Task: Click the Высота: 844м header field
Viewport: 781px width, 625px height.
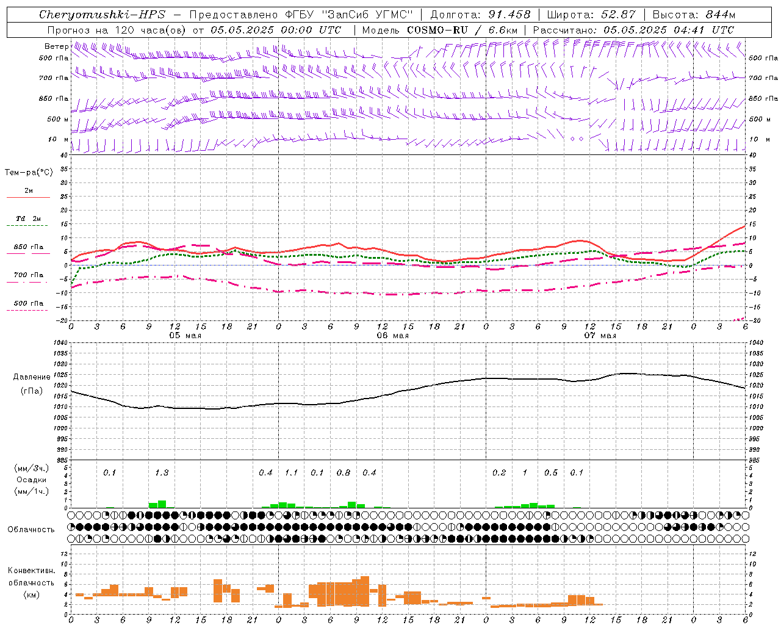Action: coord(694,15)
